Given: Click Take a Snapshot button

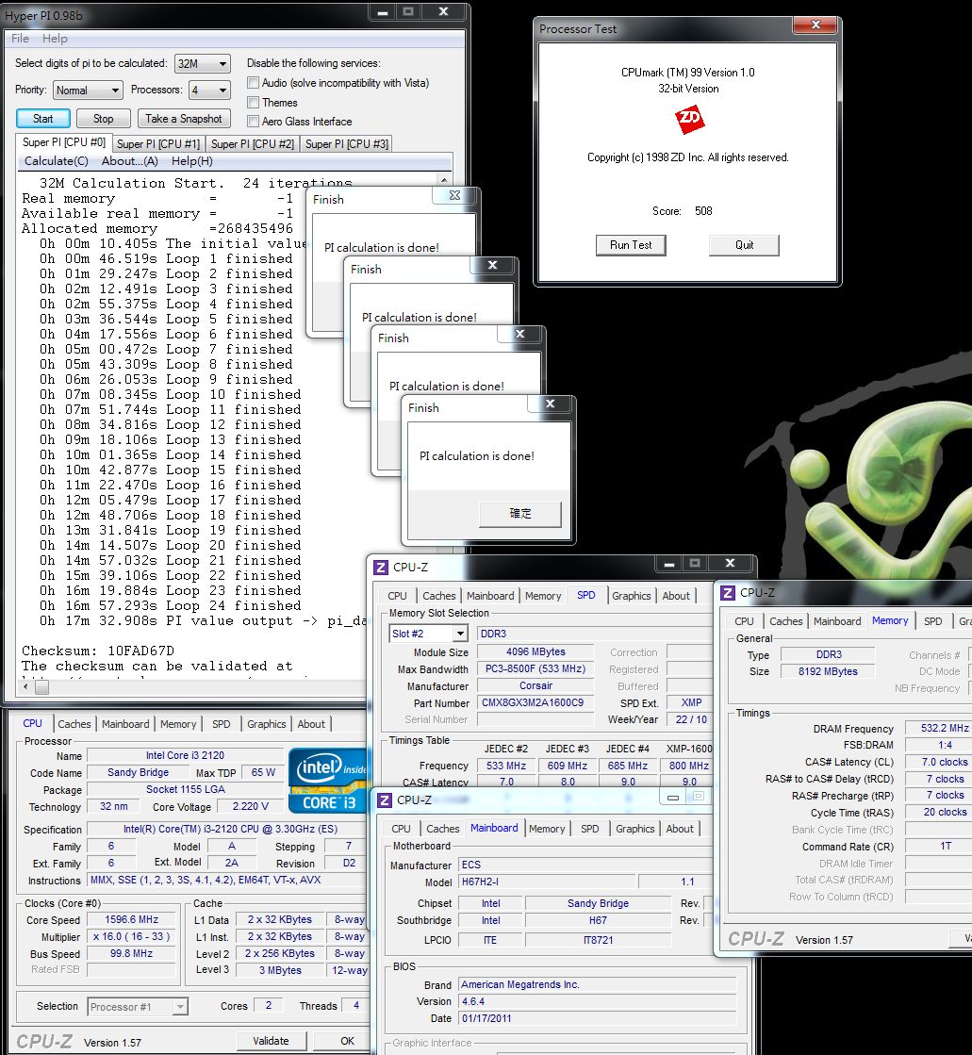Looking at the screenshot, I should pyautogui.click(x=184, y=119).
